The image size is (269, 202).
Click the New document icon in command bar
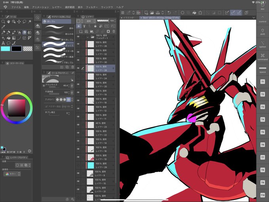[x=146, y=13]
